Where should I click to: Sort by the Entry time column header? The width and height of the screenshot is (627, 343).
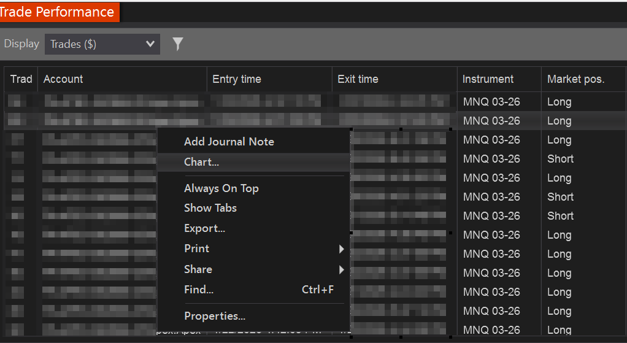[269, 79]
